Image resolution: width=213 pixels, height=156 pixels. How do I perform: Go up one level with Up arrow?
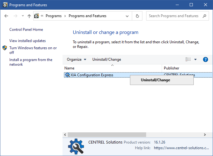[29, 16]
